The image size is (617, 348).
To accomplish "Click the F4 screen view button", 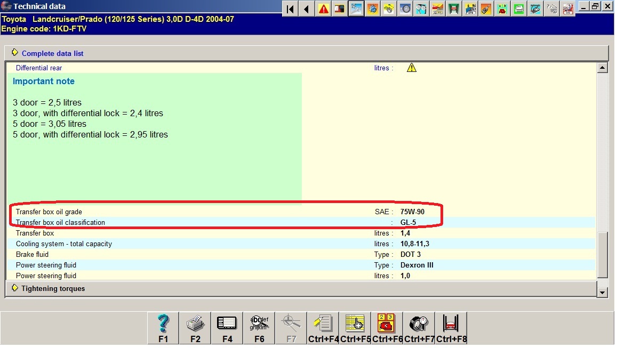I will pos(227,327).
